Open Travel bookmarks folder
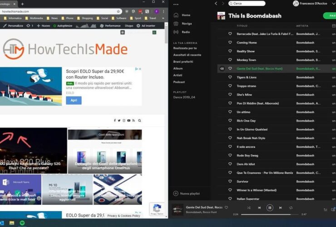The width and height of the screenshot is (336, 227). pyautogui.click(x=150, y=18)
